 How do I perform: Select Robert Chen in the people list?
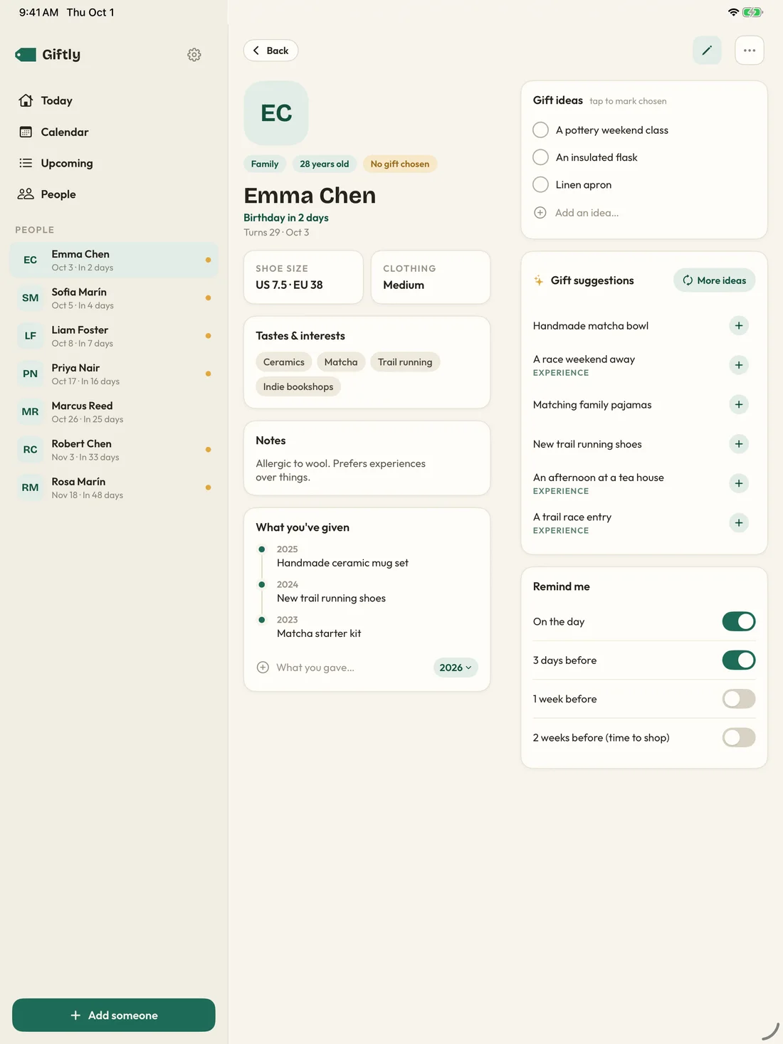click(114, 450)
